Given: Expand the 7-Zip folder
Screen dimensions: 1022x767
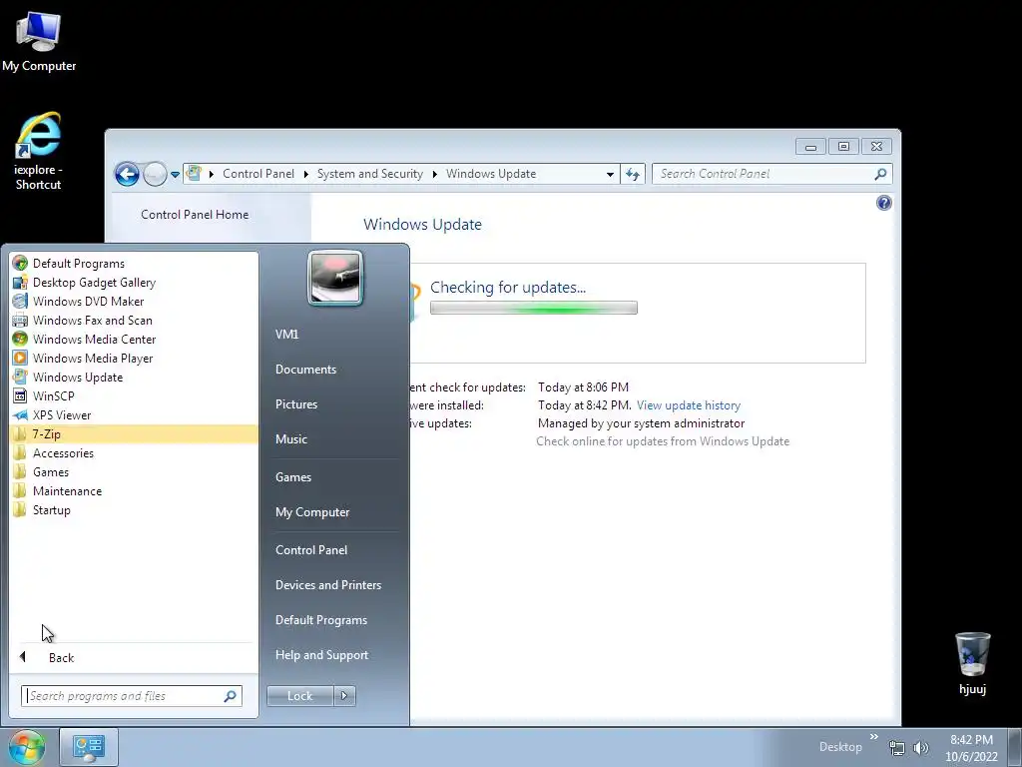Looking at the screenshot, I should point(135,433).
